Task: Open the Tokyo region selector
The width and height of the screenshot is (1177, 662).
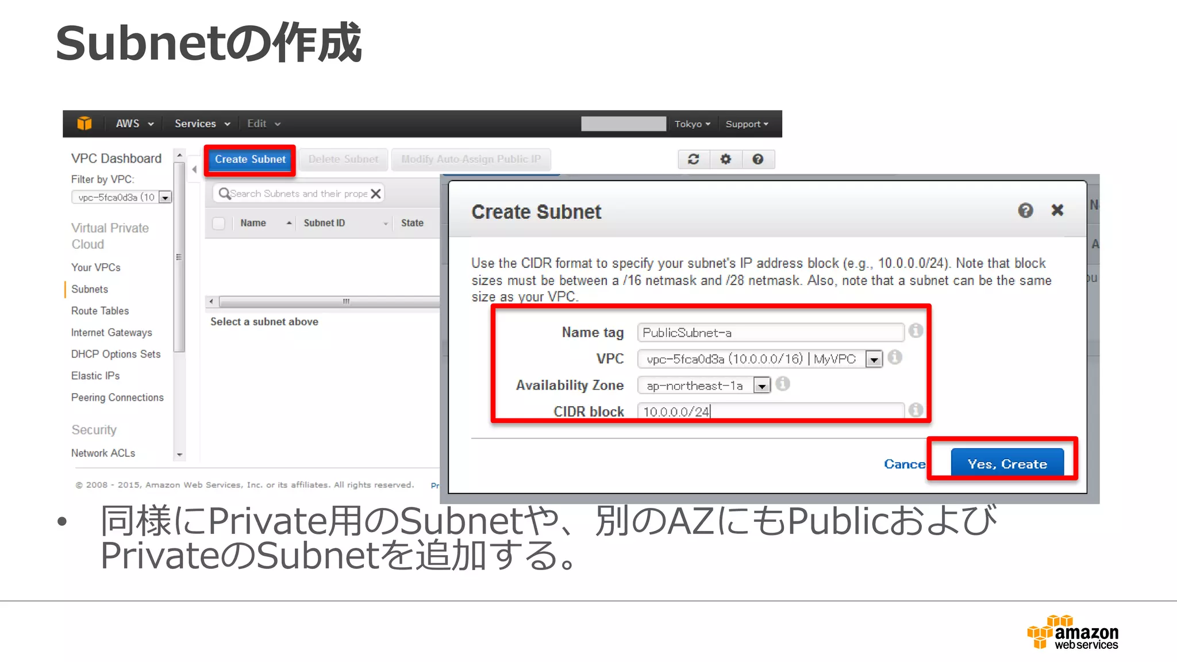Action: click(692, 124)
